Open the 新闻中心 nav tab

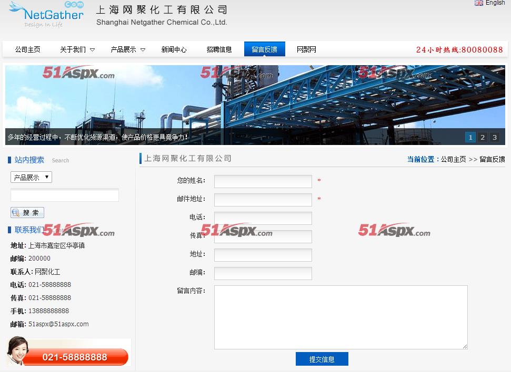174,49
